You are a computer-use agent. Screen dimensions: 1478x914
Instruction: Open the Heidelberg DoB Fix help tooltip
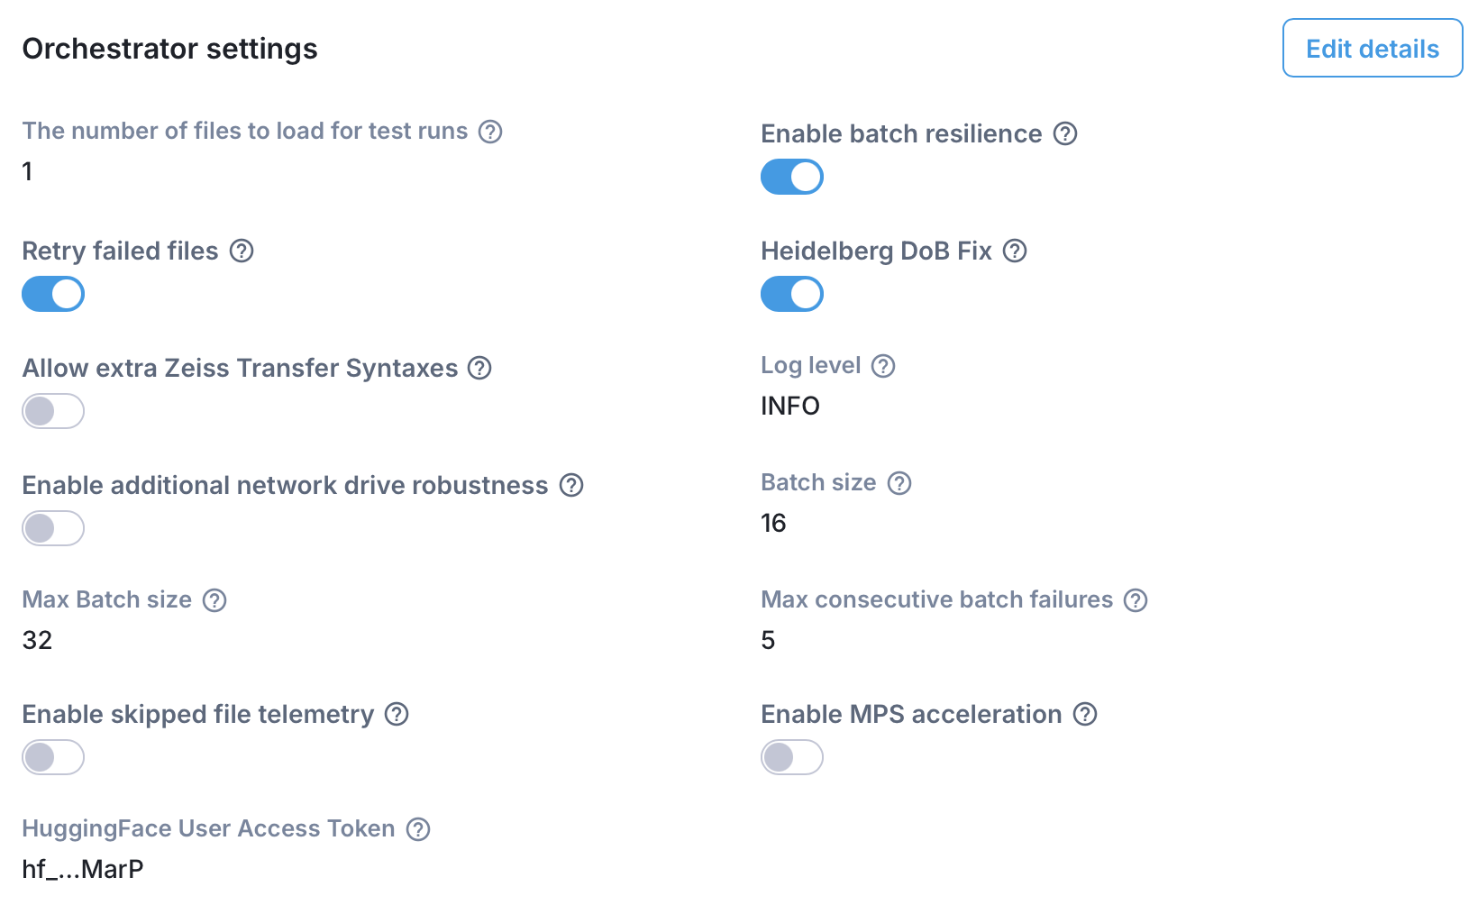point(1016,252)
